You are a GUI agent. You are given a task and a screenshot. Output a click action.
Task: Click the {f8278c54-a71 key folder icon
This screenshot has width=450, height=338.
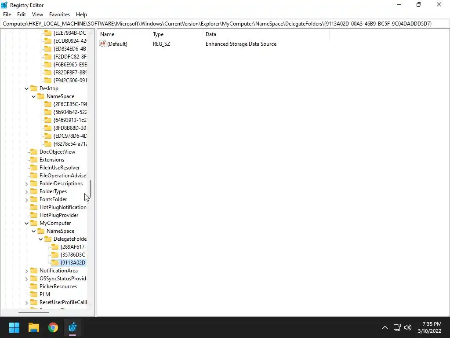tap(48, 144)
